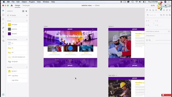Click the Industry redesigned headline text

click(70, 36)
